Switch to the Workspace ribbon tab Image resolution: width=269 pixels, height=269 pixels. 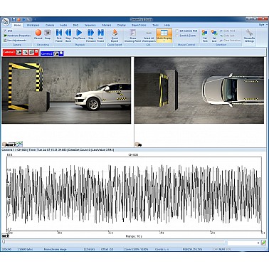33,25
